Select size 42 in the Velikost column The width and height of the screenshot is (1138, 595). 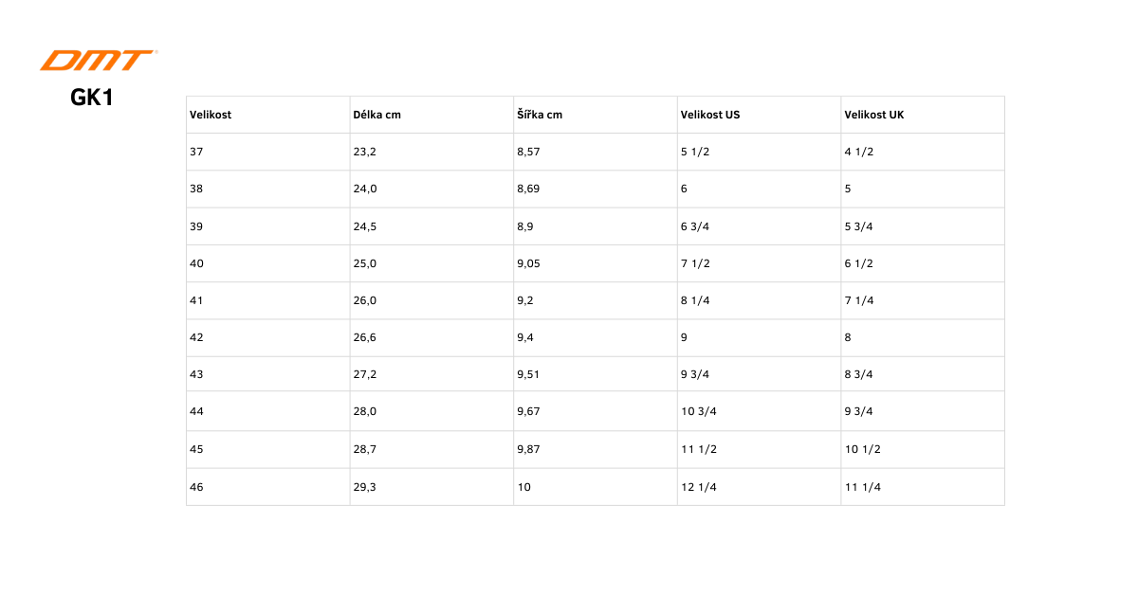(196, 337)
